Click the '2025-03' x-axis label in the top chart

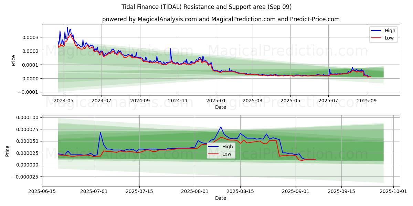click(x=252, y=101)
